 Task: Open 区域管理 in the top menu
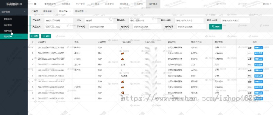[139, 4]
